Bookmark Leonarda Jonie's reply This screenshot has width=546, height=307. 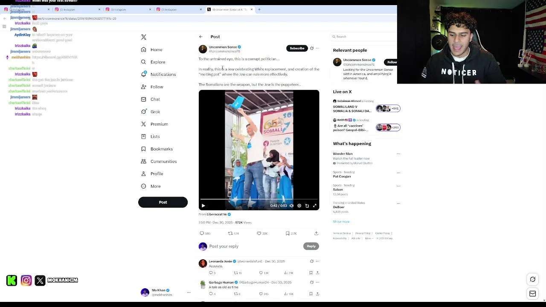tap(311, 273)
